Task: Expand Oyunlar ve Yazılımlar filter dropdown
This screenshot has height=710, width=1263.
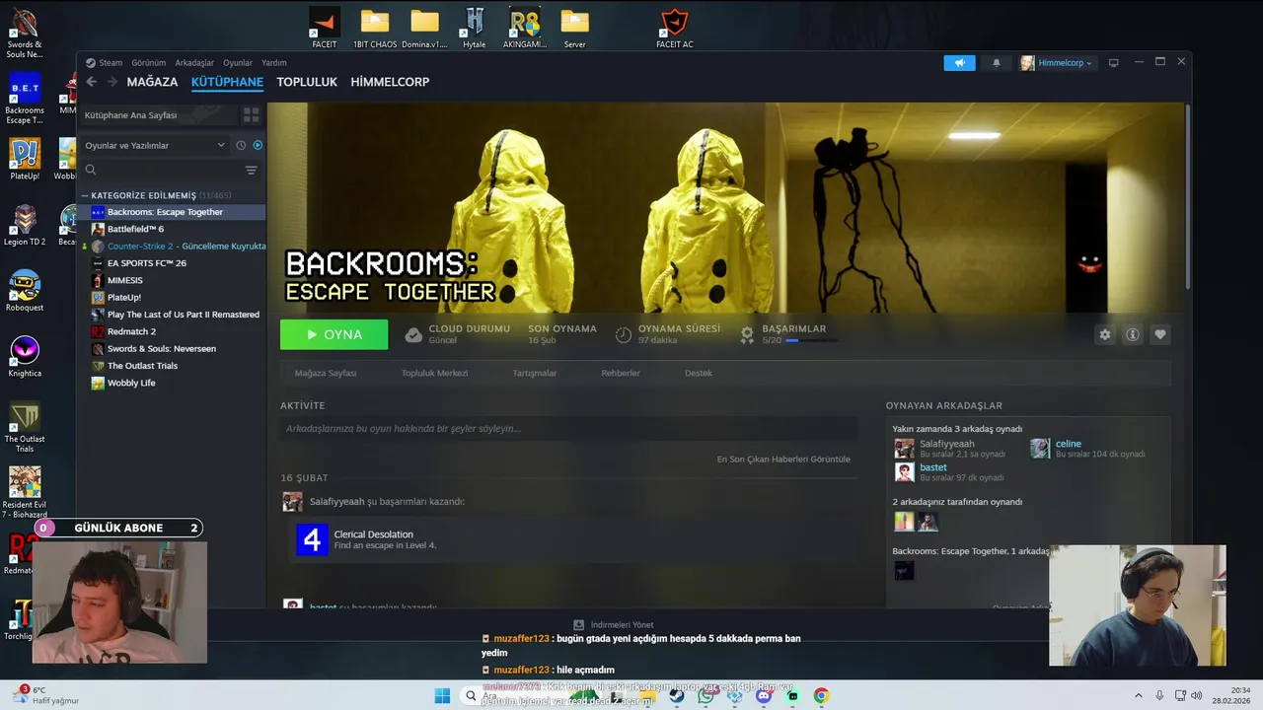Action: (155, 145)
